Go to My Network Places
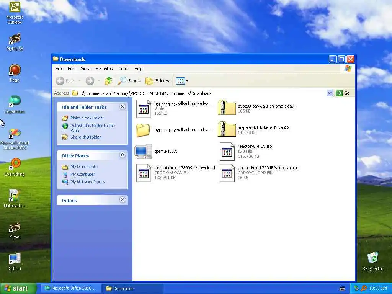 [88, 182]
